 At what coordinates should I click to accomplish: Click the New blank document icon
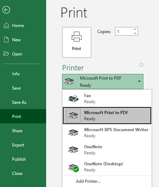tap(6, 39)
